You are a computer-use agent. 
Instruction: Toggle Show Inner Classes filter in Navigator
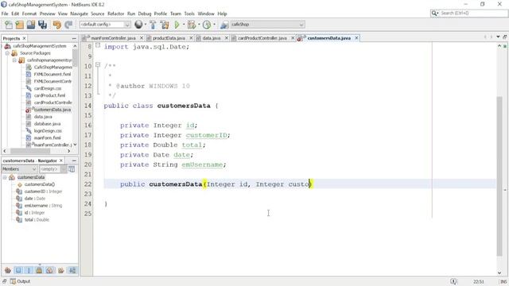[49, 270]
